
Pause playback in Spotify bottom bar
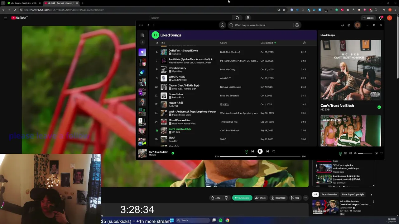pyautogui.click(x=260, y=152)
